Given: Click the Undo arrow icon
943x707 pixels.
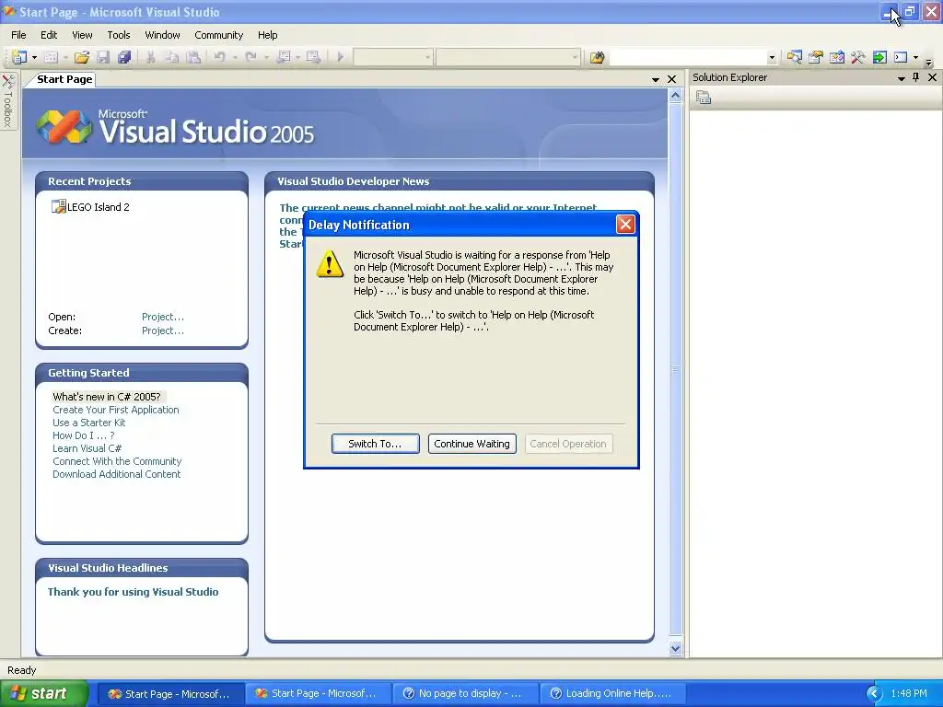Looking at the screenshot, I should [x=219, y=57].
